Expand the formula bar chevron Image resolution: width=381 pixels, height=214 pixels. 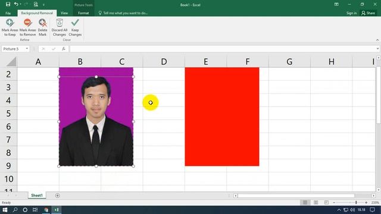(377, 49)
